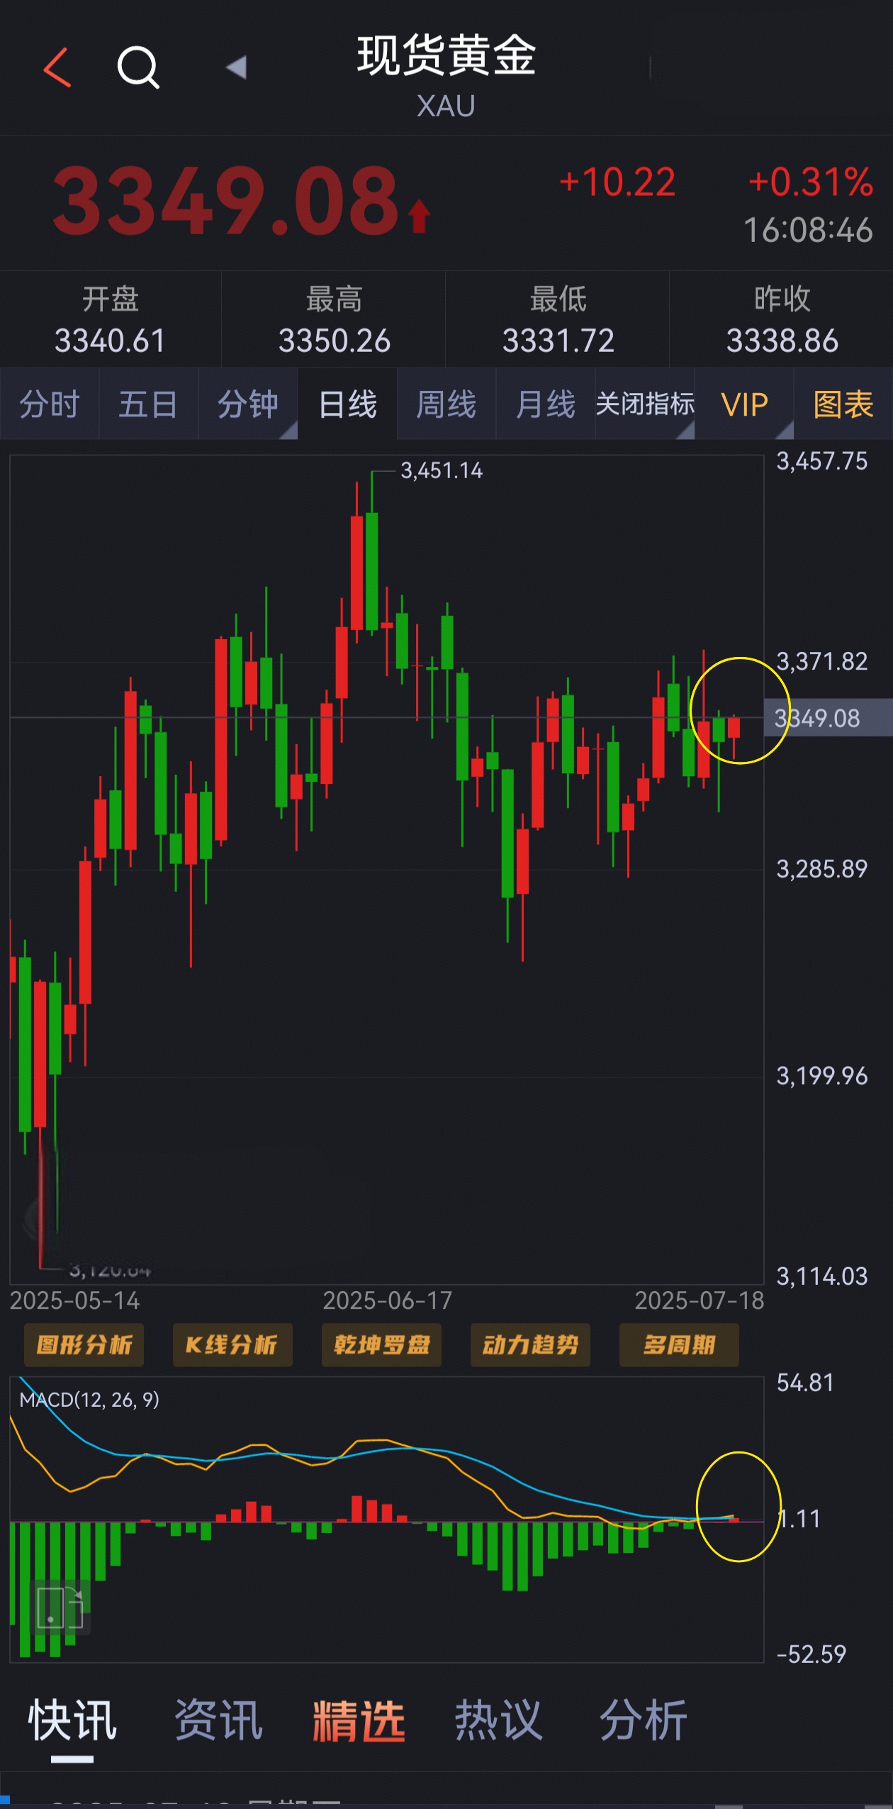Image resolution: width=893 pixels, height=1809 pixels.
Task: Open the 动力趋势 tool badge
Action: tap(530, 1344)
